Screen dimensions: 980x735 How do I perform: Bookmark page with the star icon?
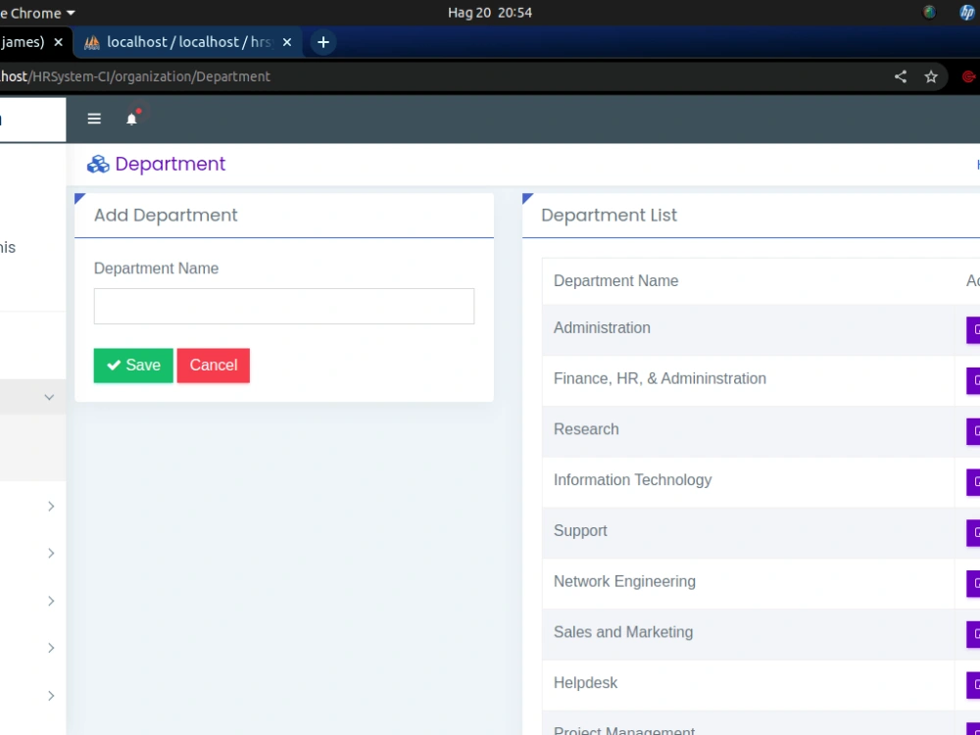[931, 76]
